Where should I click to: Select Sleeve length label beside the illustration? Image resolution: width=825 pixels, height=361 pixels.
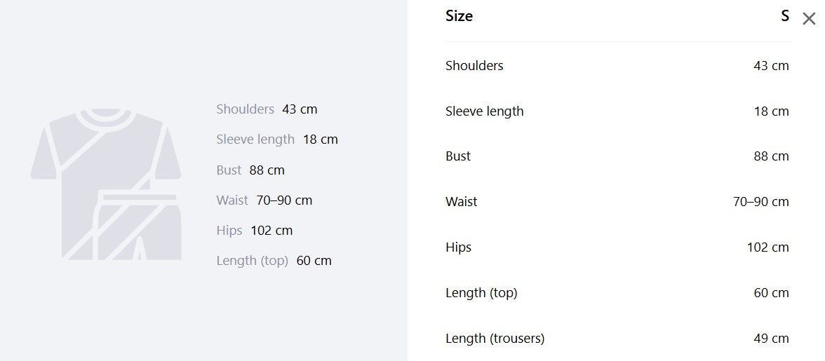point(255,139)
